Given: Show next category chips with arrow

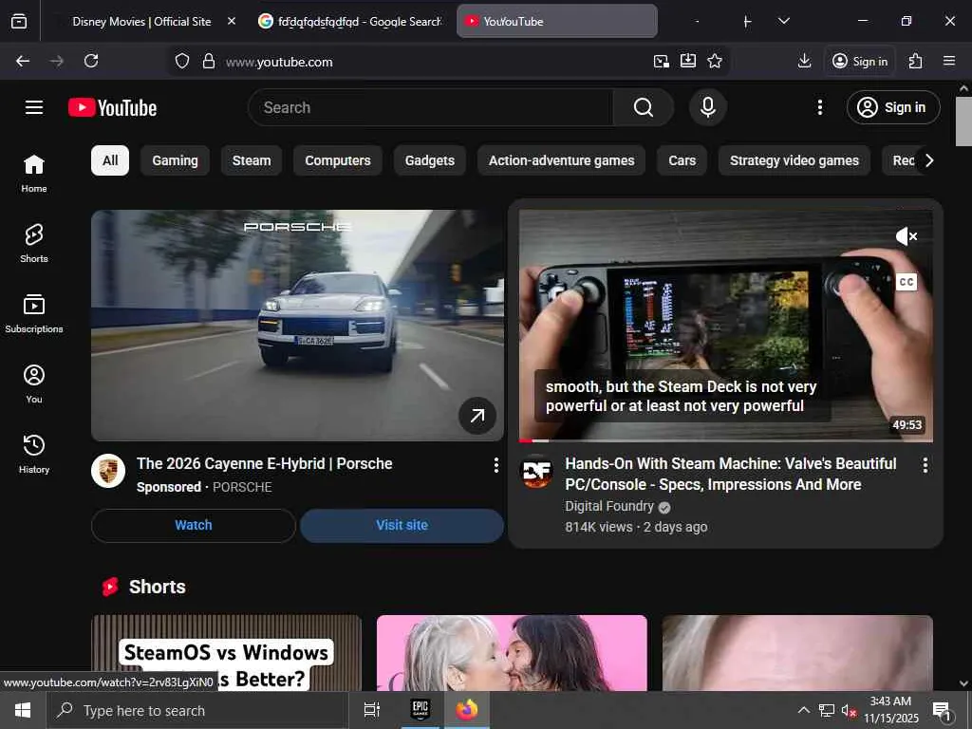Looking at the screenshot, I should click(x=928, y=160).
